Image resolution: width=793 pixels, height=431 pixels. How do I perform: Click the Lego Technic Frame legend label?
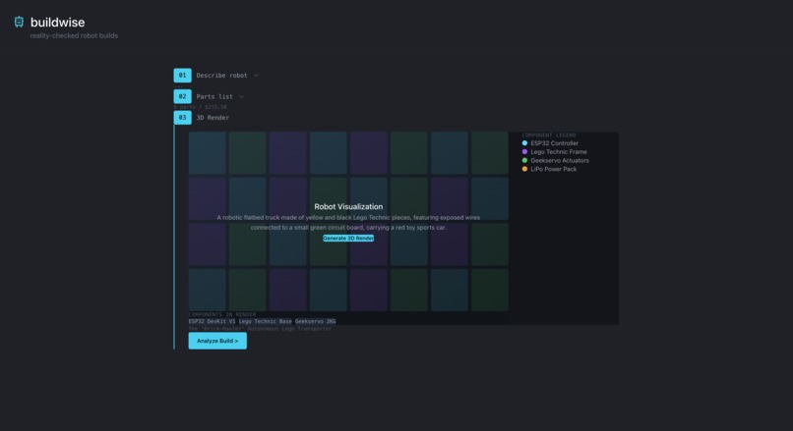[x=559, y=152]
